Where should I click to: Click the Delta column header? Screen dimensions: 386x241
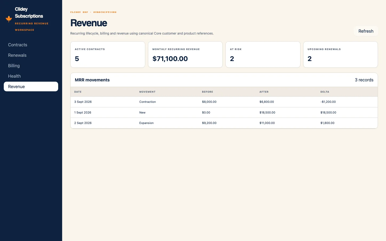point(325,92)
